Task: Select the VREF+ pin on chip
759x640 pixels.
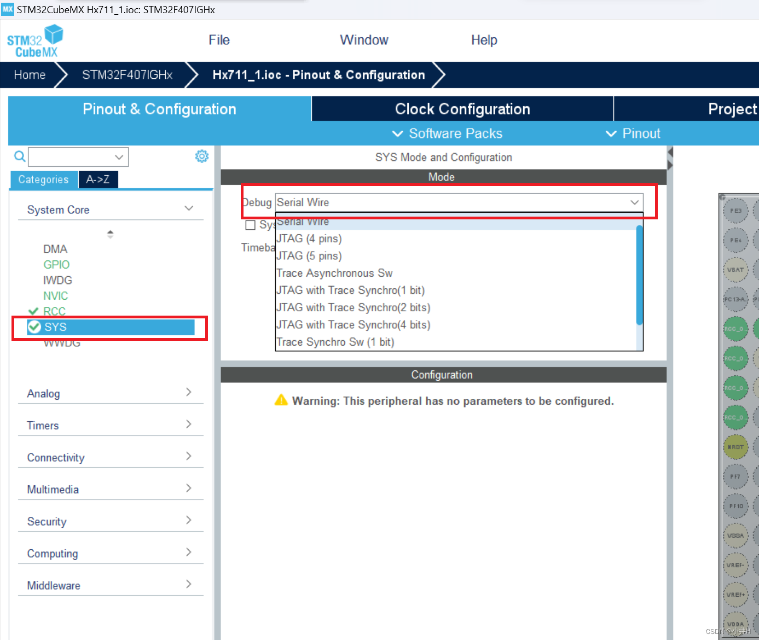Action: (735, 595)
